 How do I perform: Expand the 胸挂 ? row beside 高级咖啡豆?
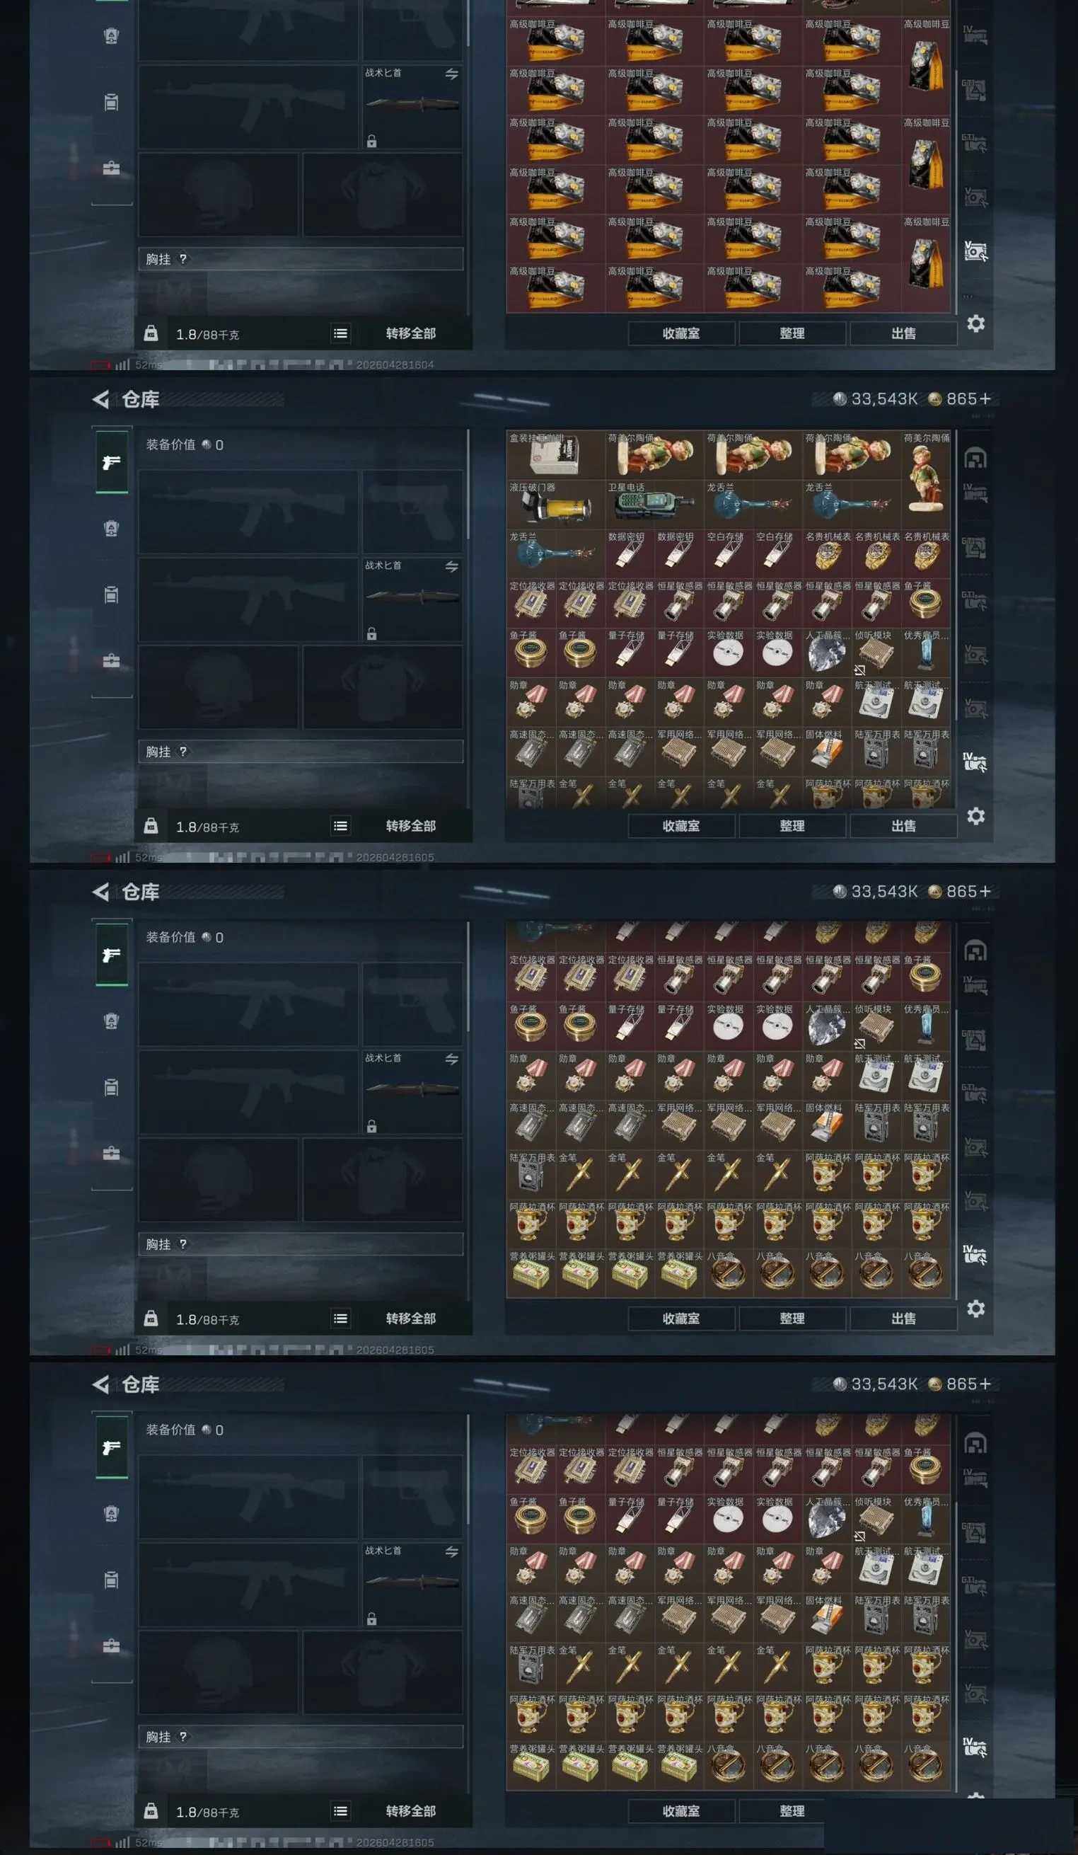tap(301, 259)
